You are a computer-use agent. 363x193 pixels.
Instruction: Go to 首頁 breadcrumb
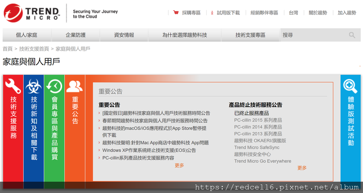pyautogui.click(x=7, y=49)
